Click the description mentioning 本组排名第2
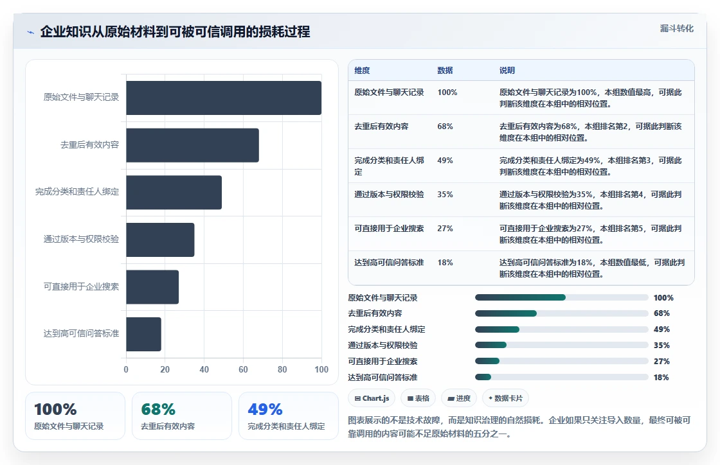Screen dimensions: 720x465 pyautogui.click(x=591, y=132)
